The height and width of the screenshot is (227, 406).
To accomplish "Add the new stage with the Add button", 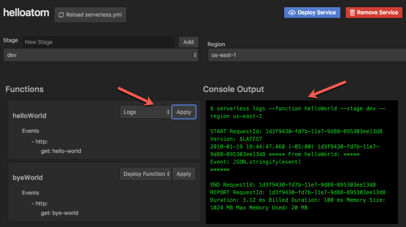I will coord(188,42).
